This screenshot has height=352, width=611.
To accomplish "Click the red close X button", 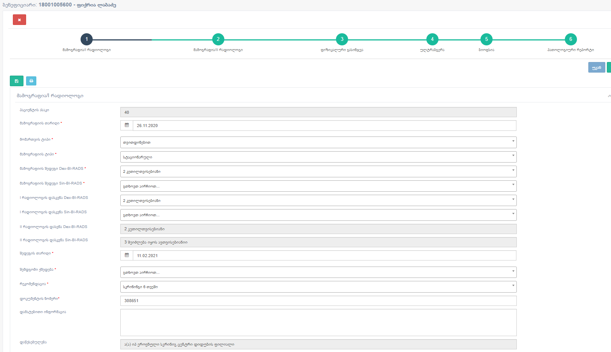I will (x=19, y=20).
